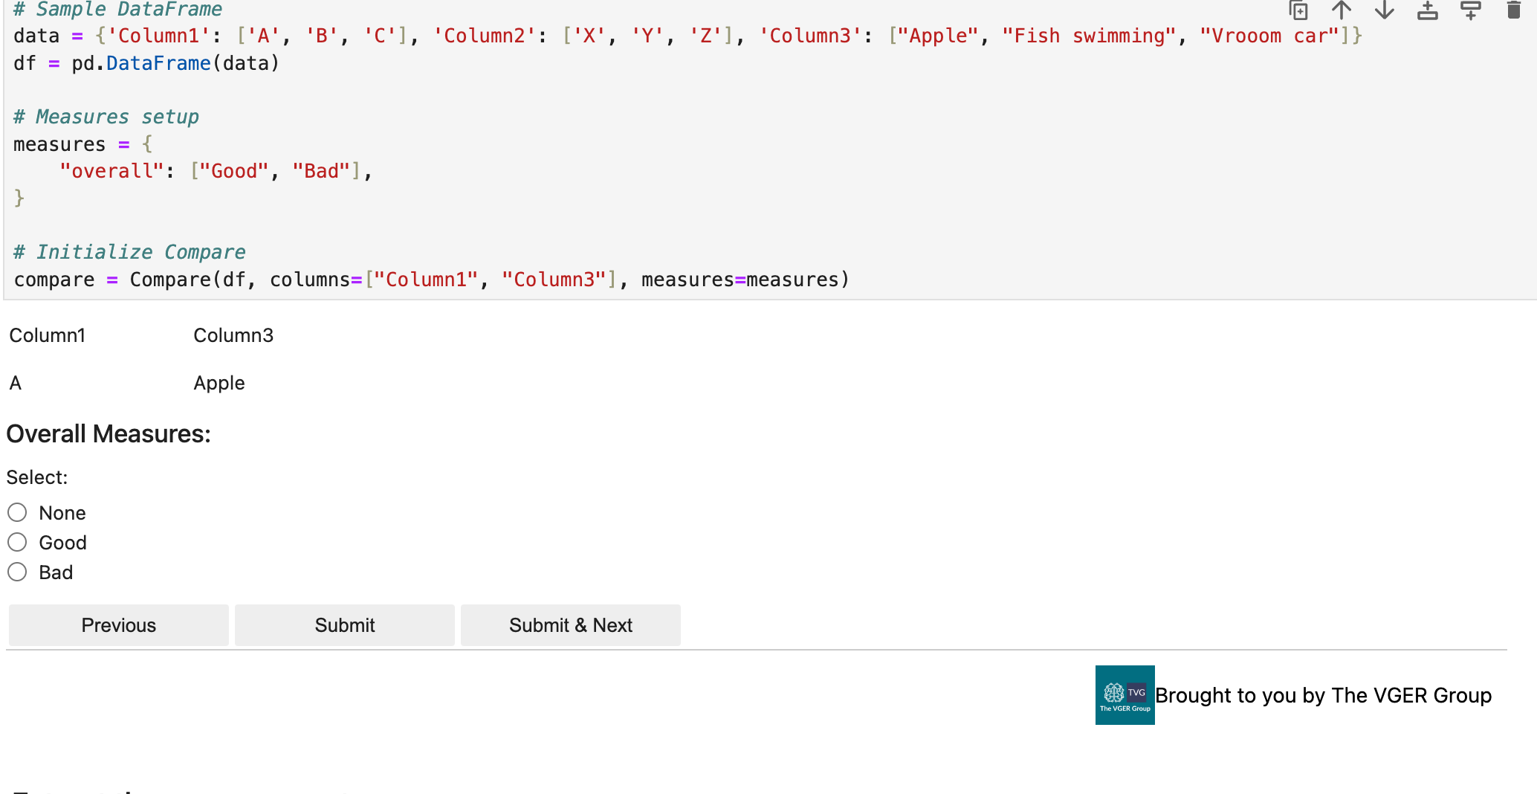This screenshot has height=794, width=1537.
Task: Choose the Good radio option
Action: pos(18,543)
